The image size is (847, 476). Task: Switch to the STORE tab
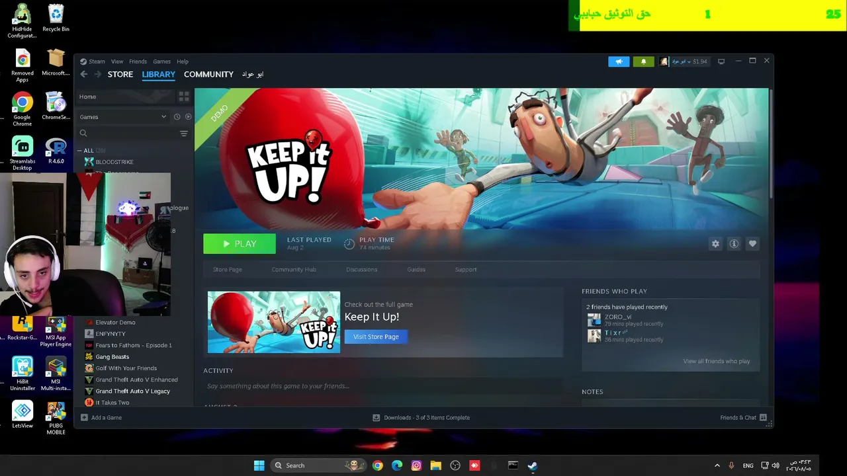120,75
